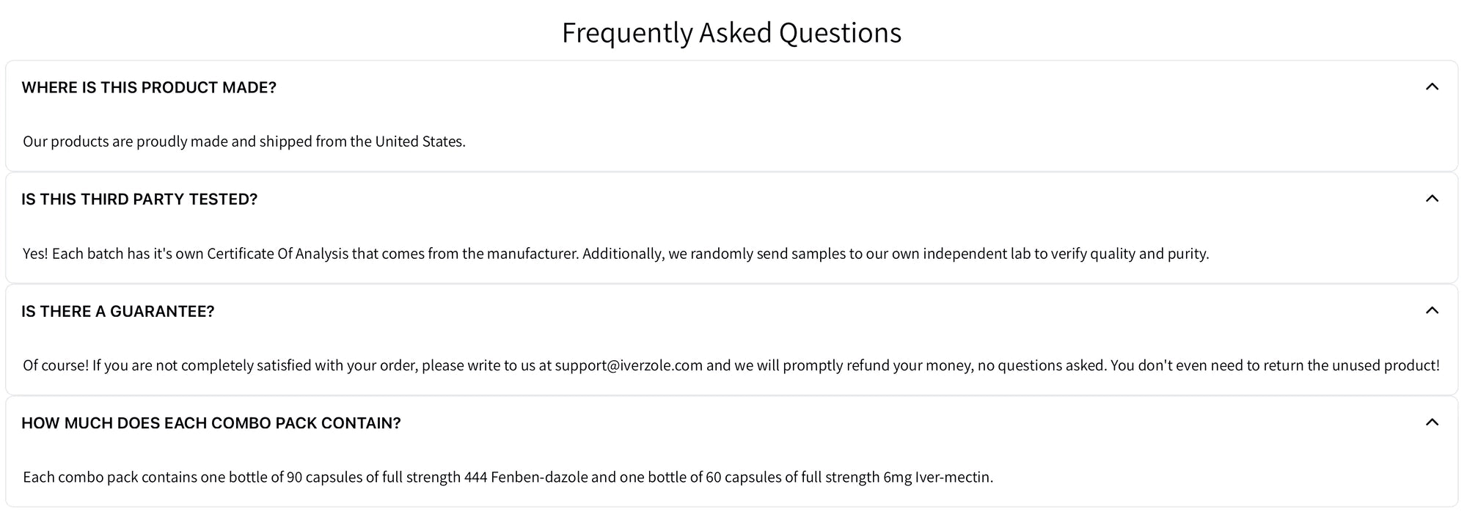Click chevron beside 'Is this third party tested?'
Viewport: 1467px width, 520px height.
coord(1431,199)
